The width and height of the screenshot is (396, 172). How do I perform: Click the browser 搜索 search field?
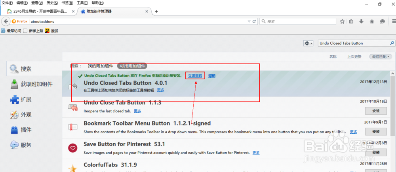298,22
